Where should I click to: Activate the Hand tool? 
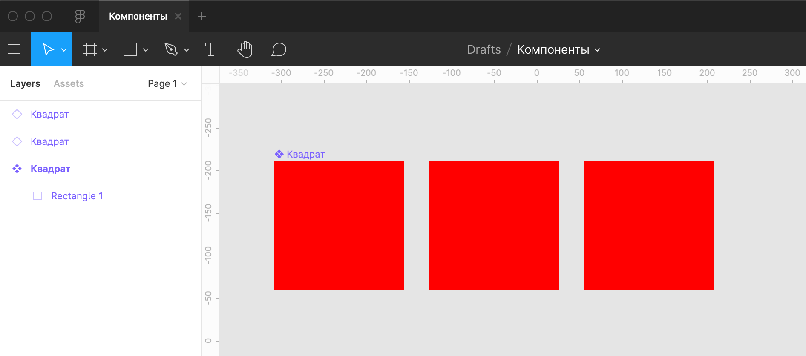point(245,49)
